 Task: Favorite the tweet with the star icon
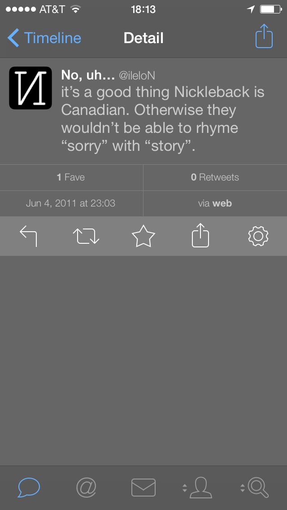(x=143, y=236)
